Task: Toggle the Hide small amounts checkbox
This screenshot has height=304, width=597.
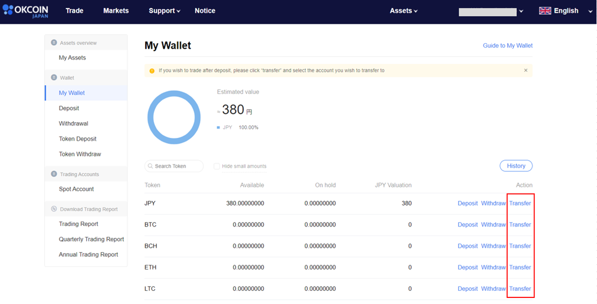Action: click(x=217, y=166)
